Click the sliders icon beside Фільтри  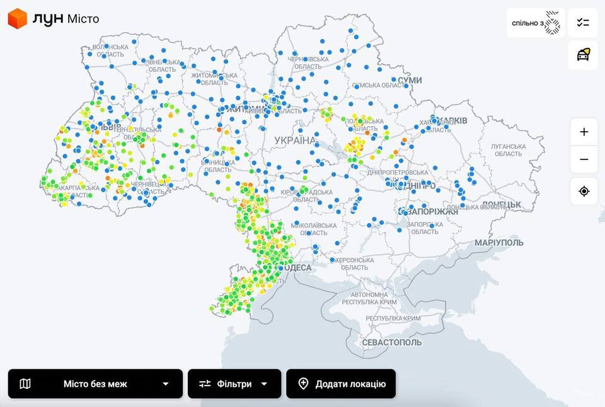(x=205, y=384)
